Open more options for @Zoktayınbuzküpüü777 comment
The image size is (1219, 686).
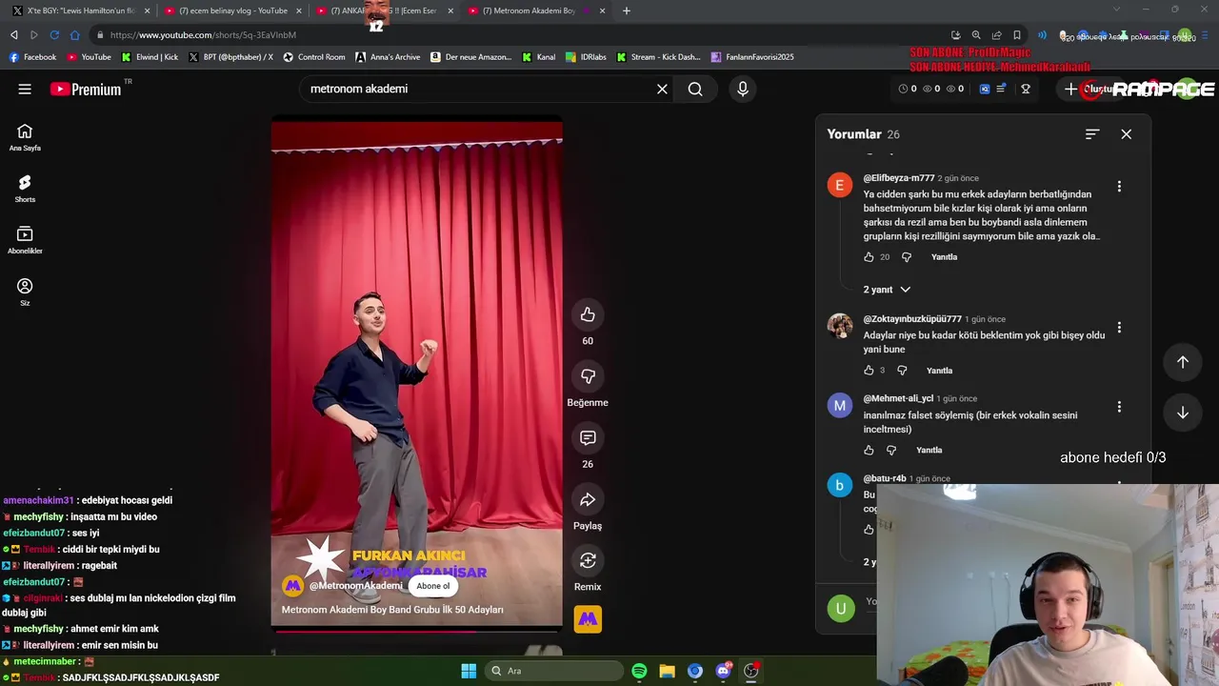(1119, 328)
